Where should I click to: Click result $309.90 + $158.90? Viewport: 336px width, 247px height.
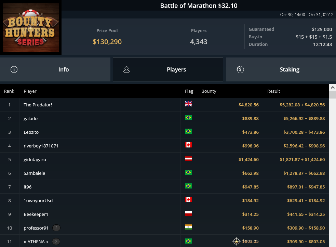click(x=306, y=228)
